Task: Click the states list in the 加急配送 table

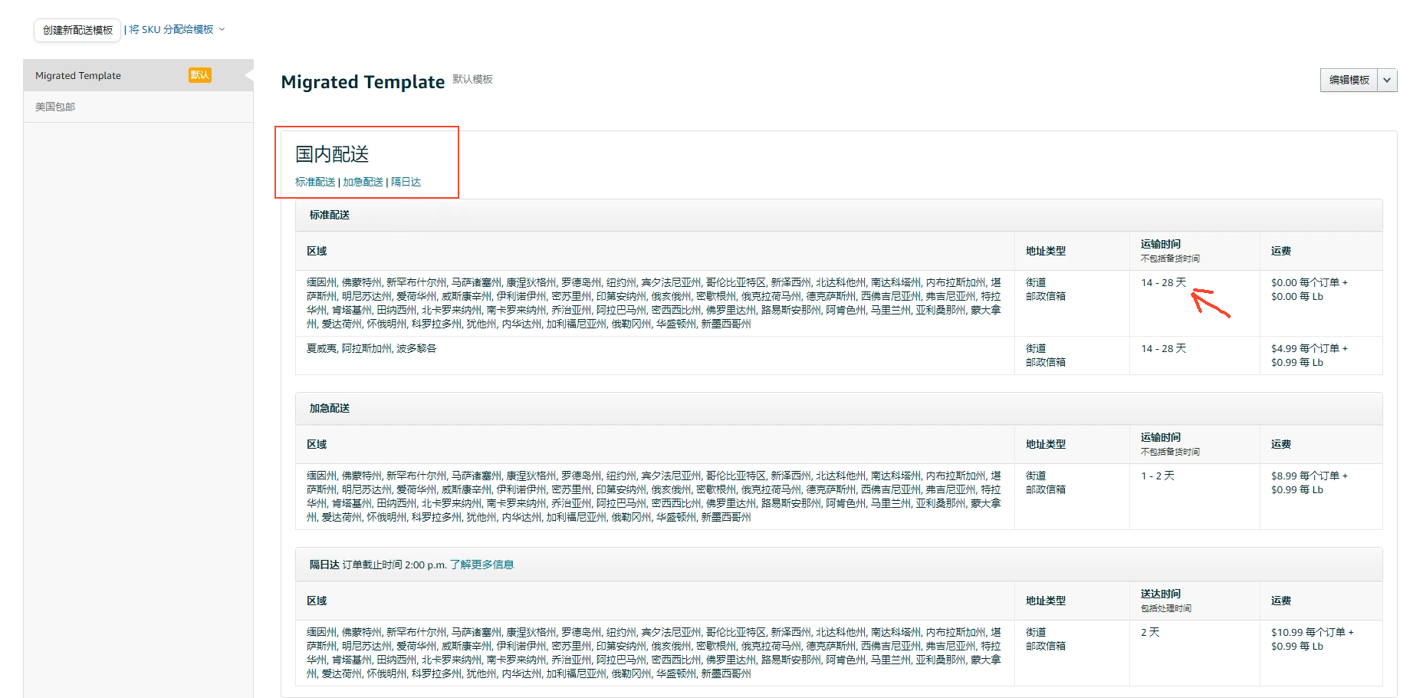Action: click(x=654, y=496)
